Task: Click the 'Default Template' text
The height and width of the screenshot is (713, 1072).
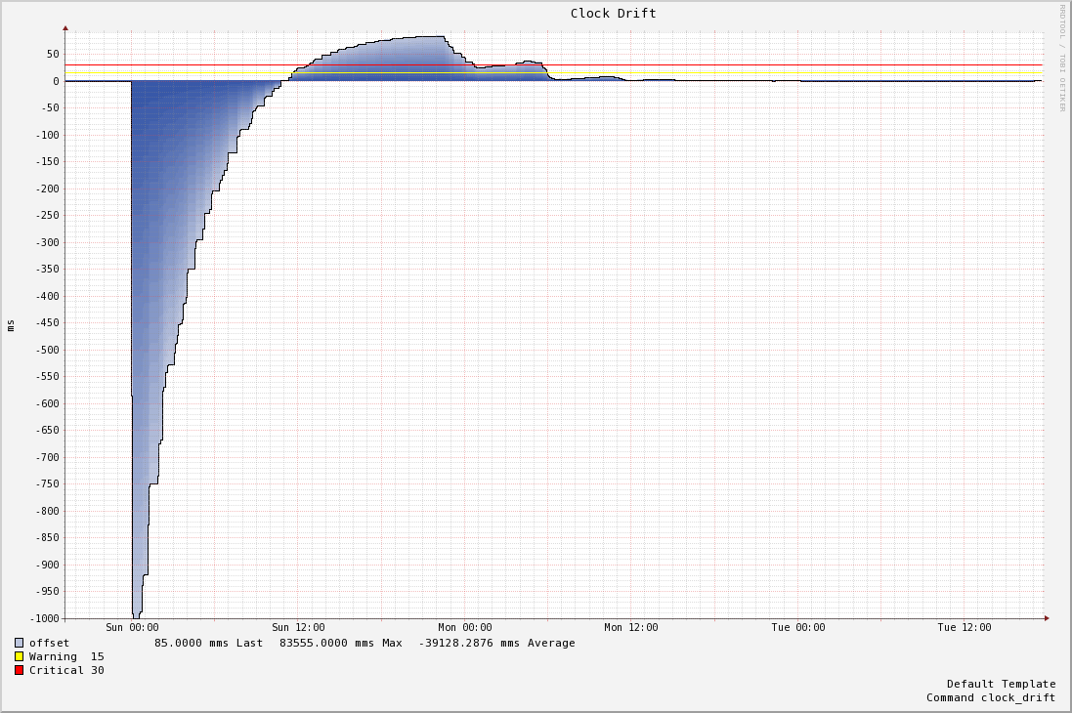Action: click(1001, 684)
